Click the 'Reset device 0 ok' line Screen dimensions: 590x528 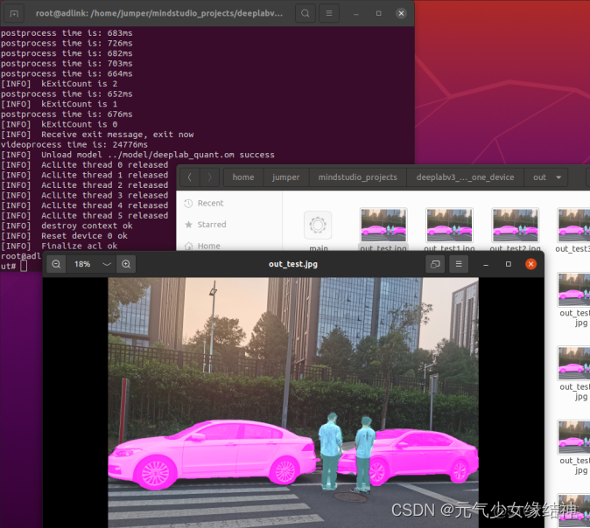[x=64, y=236]
